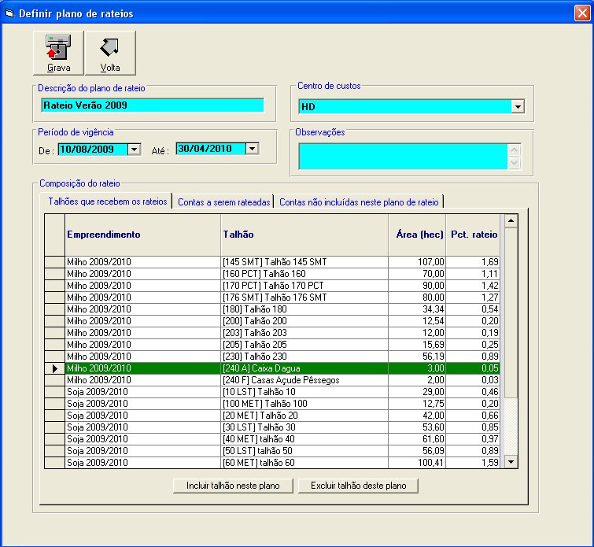Click the 30/04/2010 end date field
This screenshot has height=547, width=594.
(x=211, y=149)
